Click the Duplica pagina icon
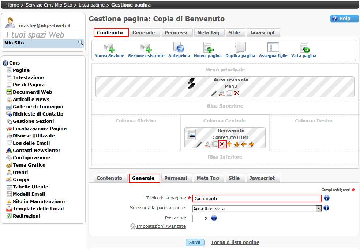Screen dimensions: 360x249 (240, 48)
